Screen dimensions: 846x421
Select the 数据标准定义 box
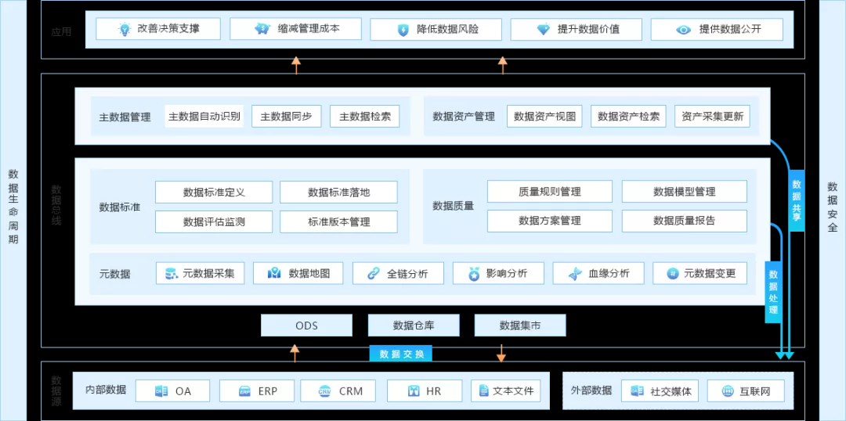pyautogui.click(x=214, y=193)
